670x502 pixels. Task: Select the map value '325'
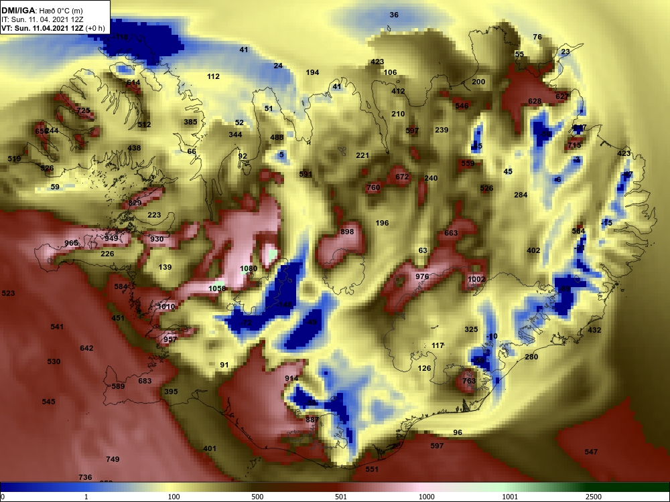coord(471,329)
